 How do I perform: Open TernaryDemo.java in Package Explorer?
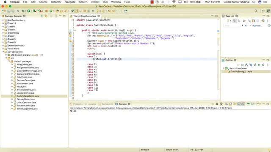[25, 99]
